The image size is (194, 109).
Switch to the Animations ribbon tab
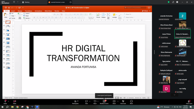(38, 11)
